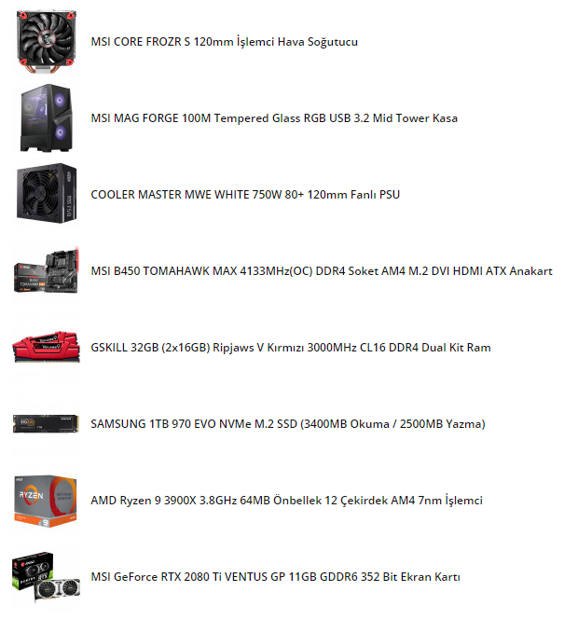The image size is (564, 619).
Task: Open the MSI MAG Forge 100M case thumbnail
Action: (47, 117)
